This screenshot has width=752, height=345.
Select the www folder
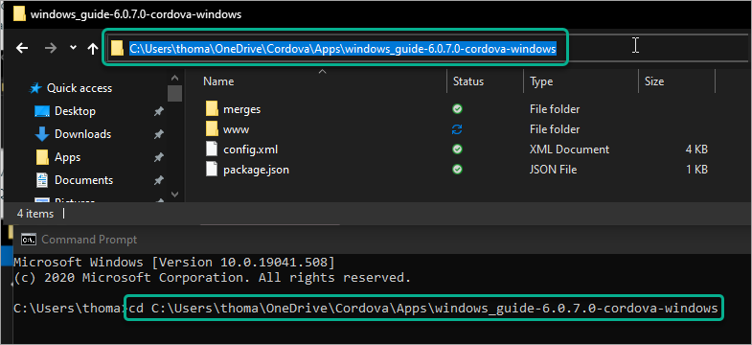coord(236,129)
